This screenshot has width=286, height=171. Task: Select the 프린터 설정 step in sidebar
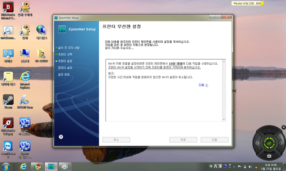[x=65, y=61]
